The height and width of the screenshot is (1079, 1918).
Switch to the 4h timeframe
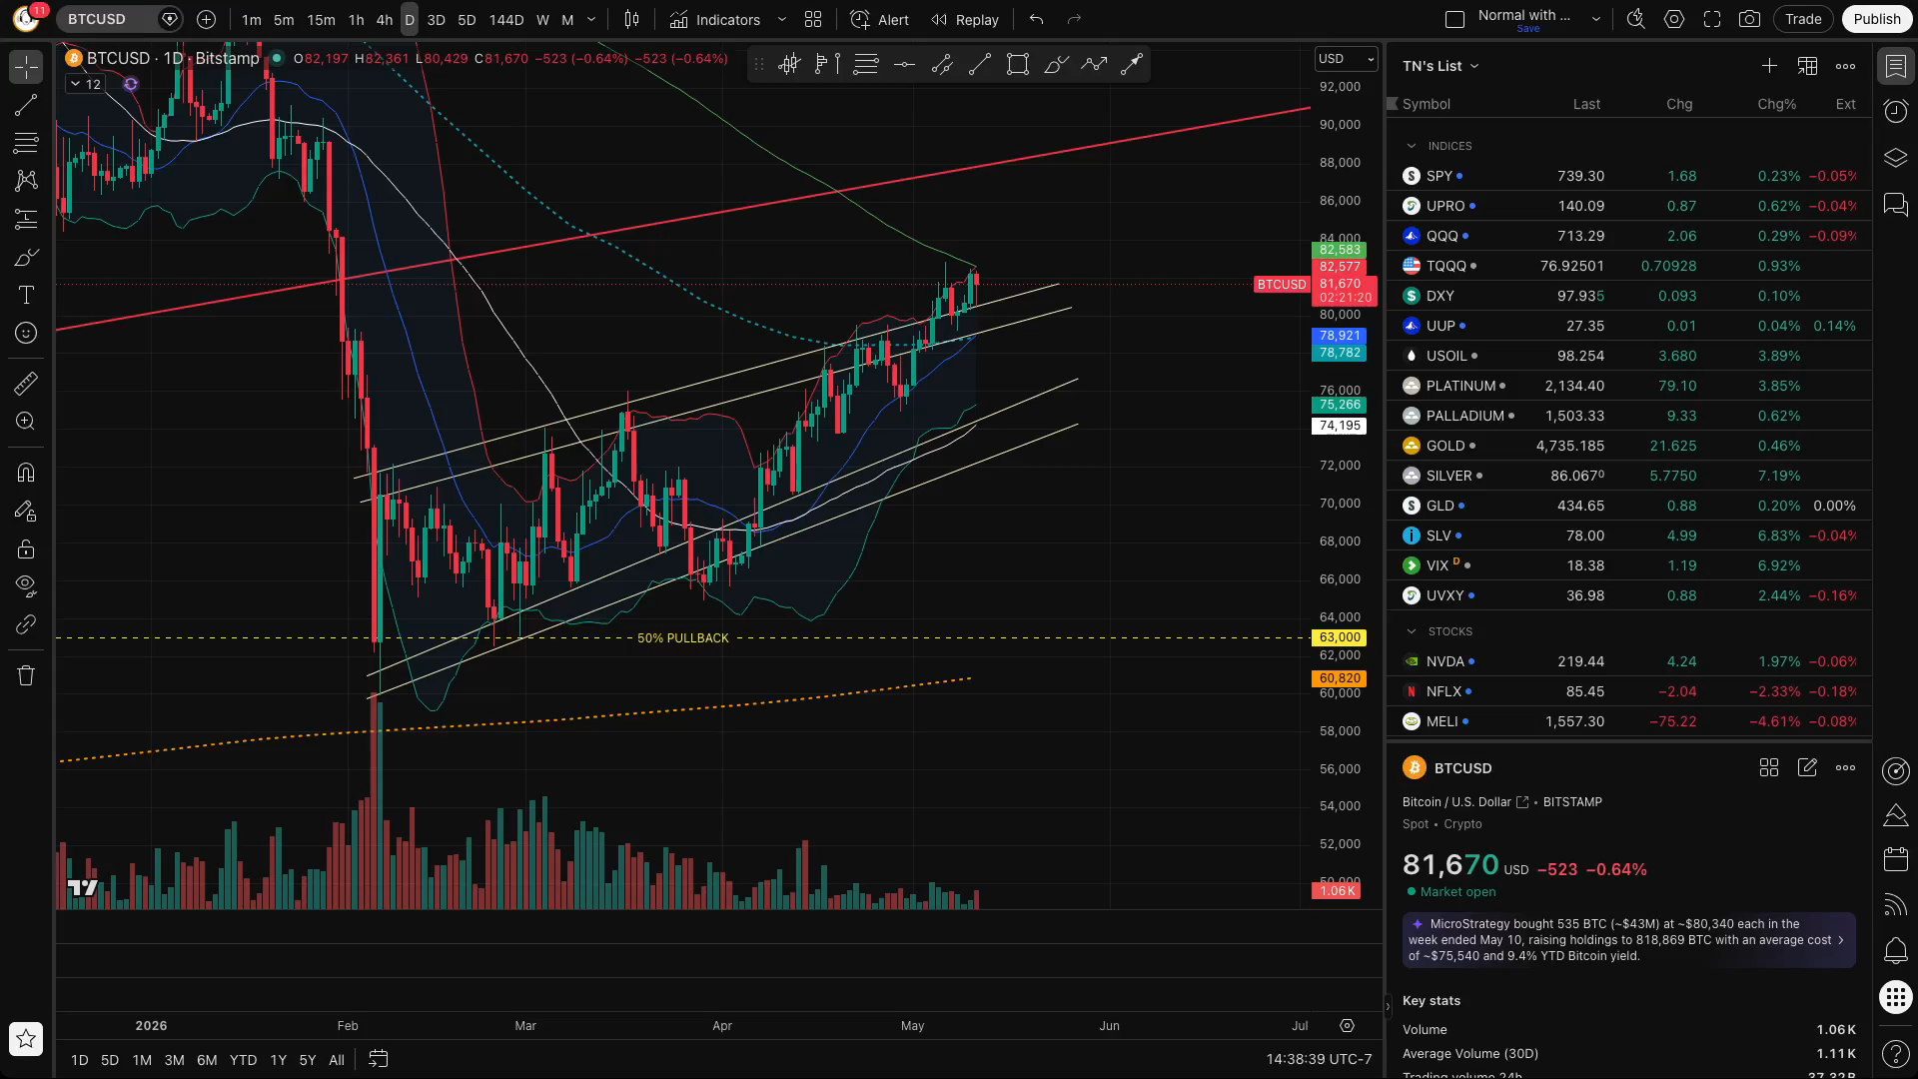tap(384, 19)
